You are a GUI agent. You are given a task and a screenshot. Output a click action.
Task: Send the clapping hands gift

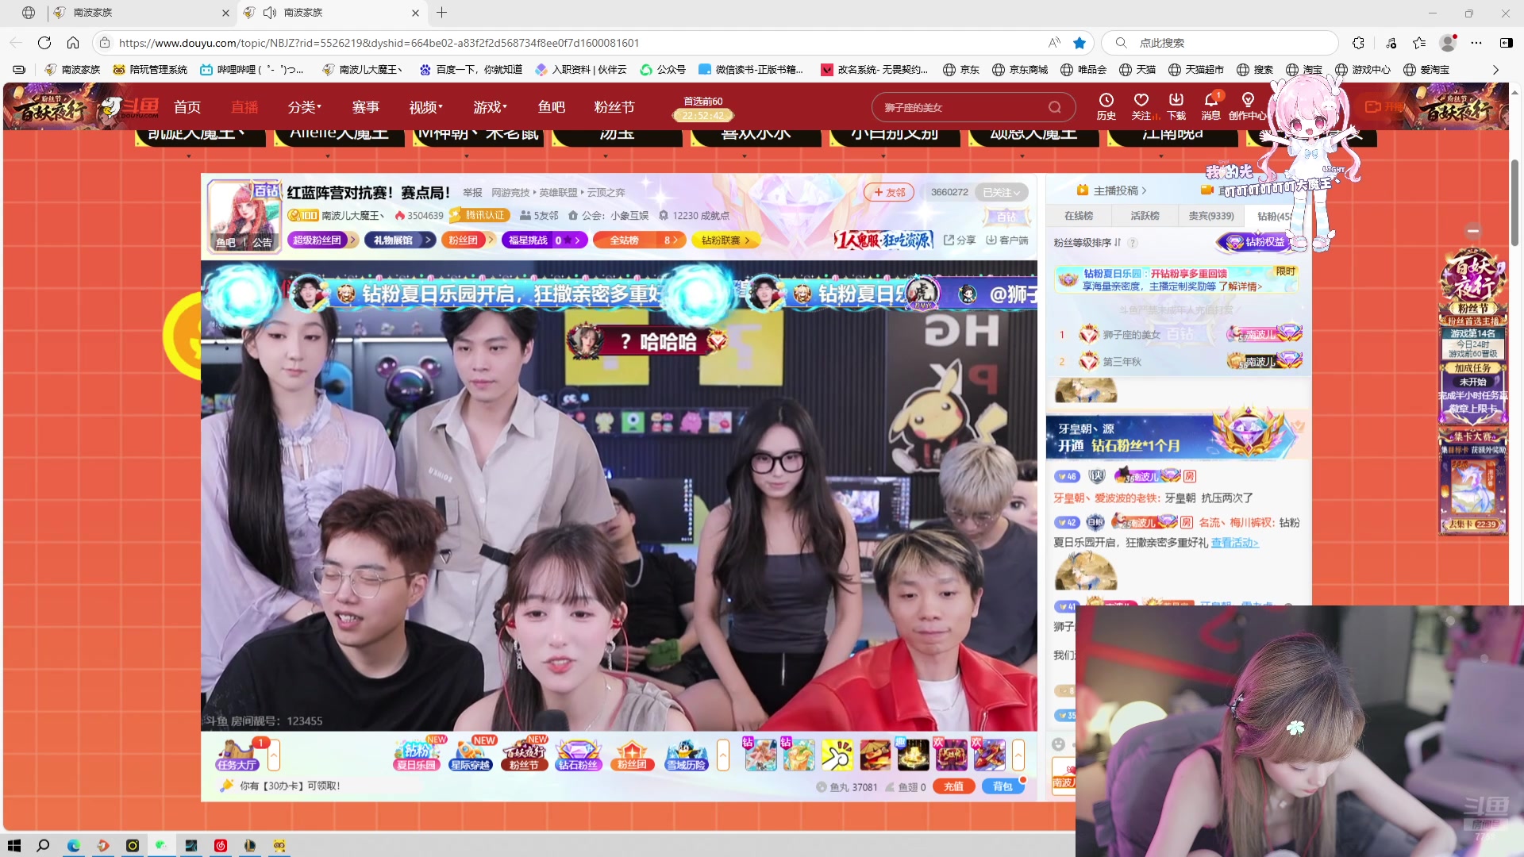pyautogui.click(x=837, y=755)
